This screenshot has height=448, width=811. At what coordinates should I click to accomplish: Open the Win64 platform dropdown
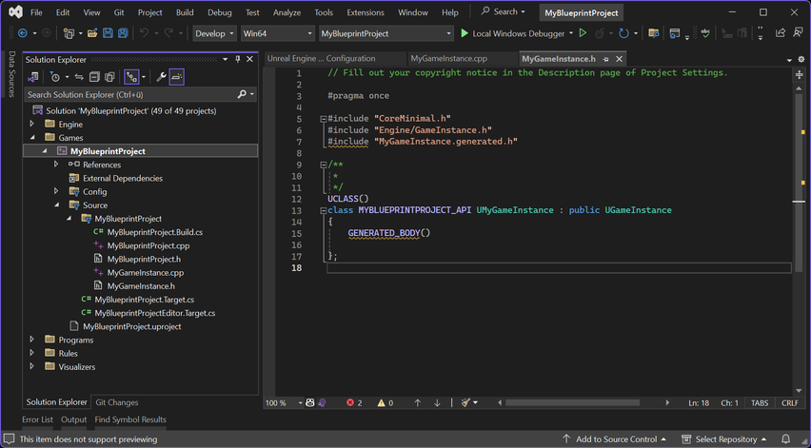point(278,33)
